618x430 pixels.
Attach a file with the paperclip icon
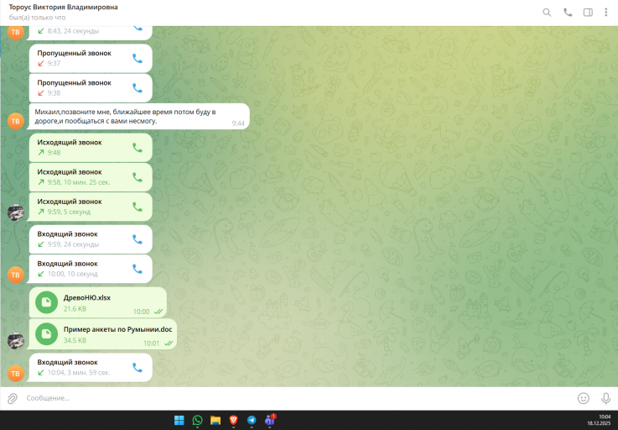[13, 398]
